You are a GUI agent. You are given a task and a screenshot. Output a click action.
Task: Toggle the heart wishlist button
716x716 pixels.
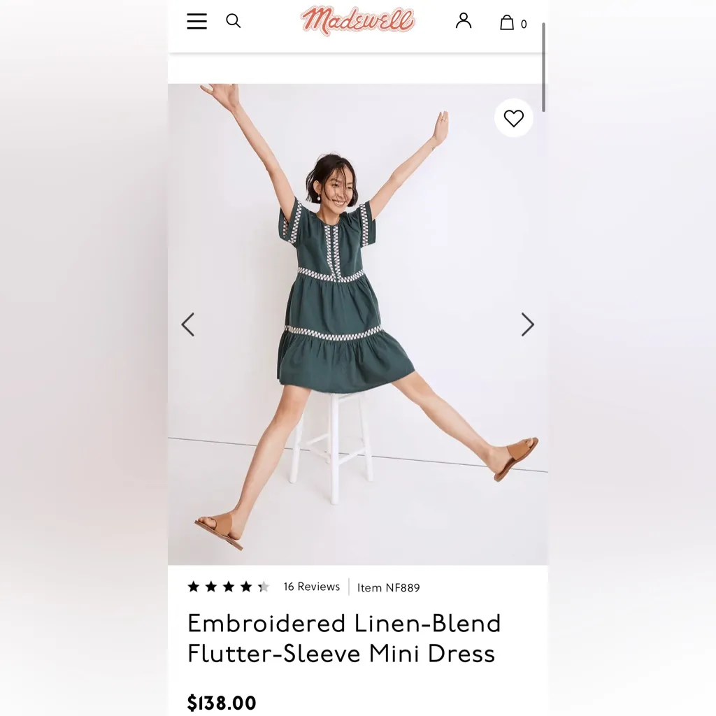(x=514, y=118)
